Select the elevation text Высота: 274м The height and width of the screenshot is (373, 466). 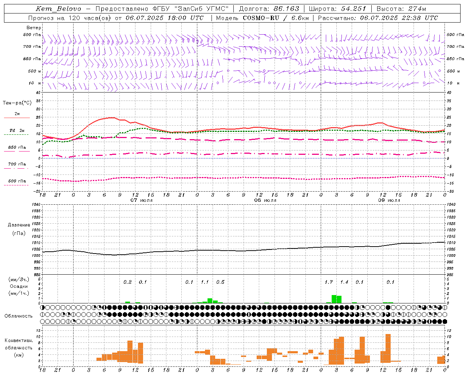(401, 9)
